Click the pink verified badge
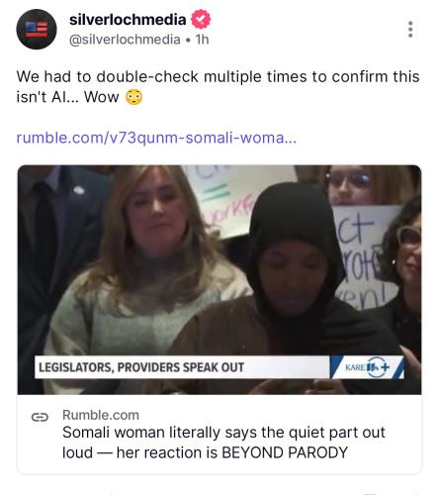439x495 pixels. coord(201,19)
